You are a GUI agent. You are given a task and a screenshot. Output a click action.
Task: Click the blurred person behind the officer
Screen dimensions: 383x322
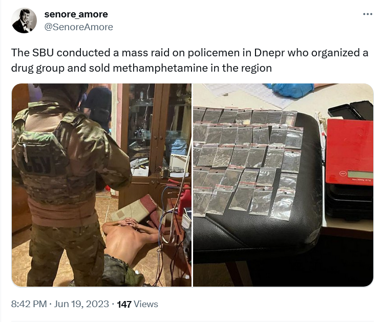(97, 108)
